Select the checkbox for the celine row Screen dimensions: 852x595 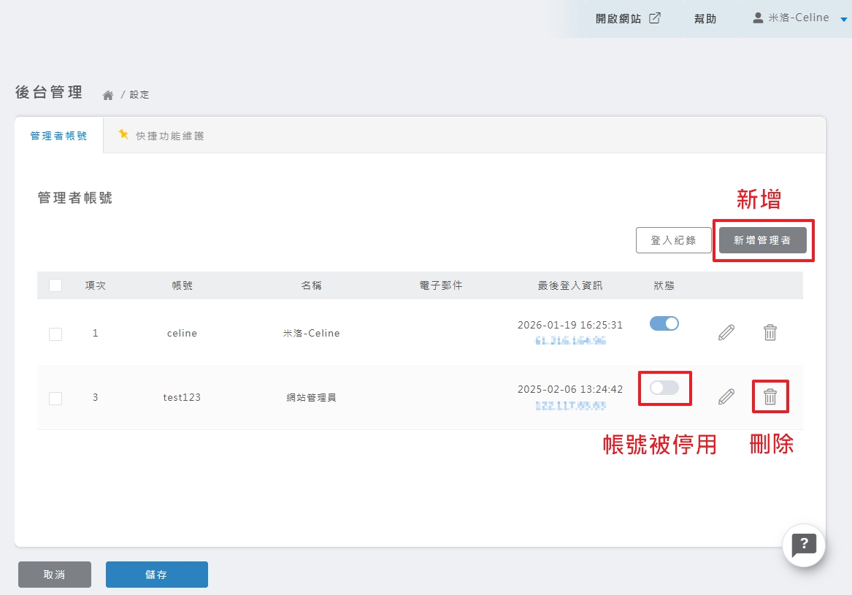click(x=55, y=334)
